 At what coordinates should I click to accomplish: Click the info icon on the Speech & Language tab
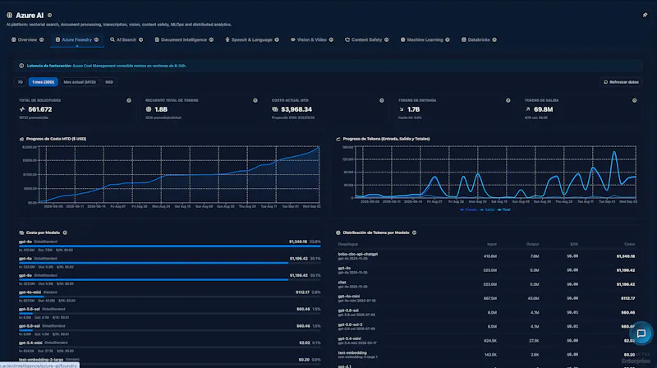(x=277, y=39)
